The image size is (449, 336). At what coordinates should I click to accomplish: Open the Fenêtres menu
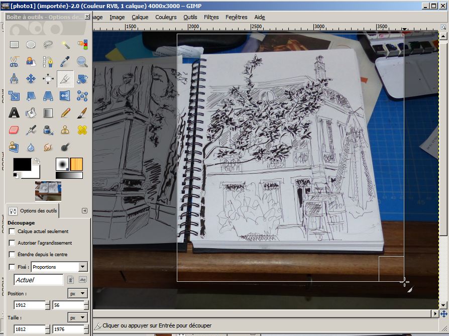(237, 17)
